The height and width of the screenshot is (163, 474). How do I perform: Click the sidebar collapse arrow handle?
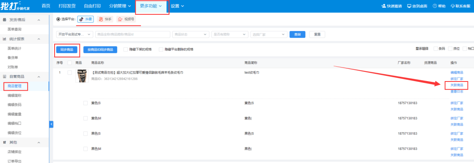(51, 124)
